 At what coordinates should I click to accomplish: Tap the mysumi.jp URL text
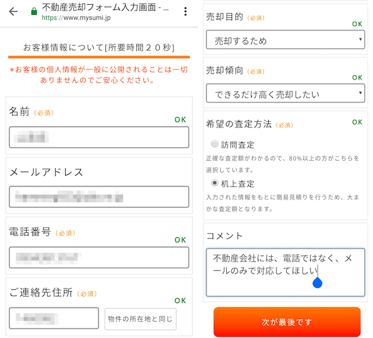pos(76,18)
